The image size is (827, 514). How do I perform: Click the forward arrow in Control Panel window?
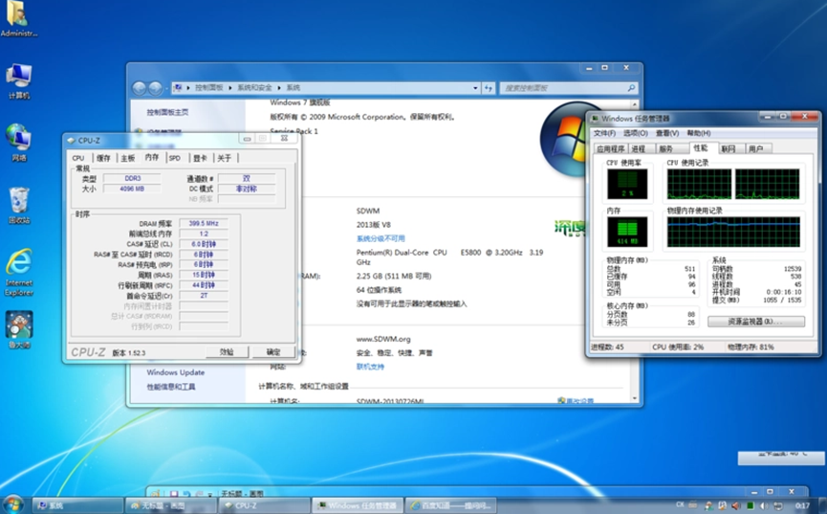(155, 88)
